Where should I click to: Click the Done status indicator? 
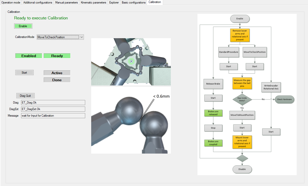pos(57,80)
